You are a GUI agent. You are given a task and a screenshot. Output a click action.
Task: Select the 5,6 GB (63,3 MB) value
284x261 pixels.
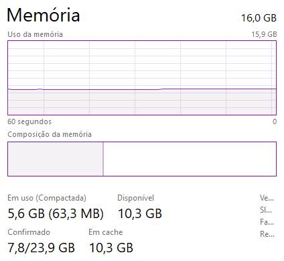[x=56, y=213]
